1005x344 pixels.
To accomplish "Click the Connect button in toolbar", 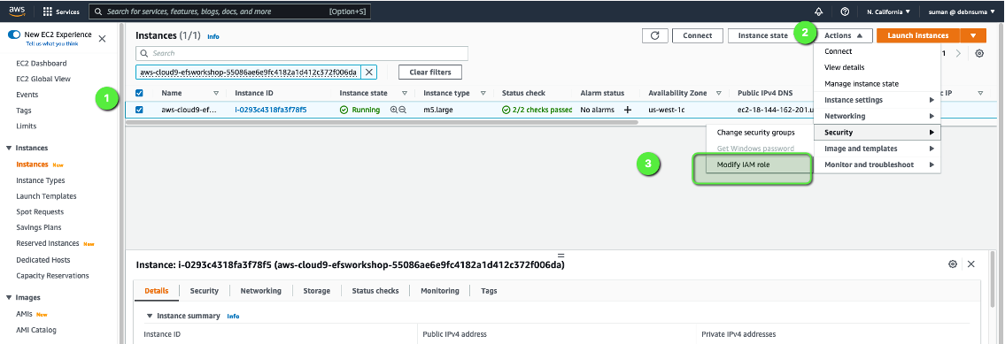I will pyautogui.click(x=697, y=36).
